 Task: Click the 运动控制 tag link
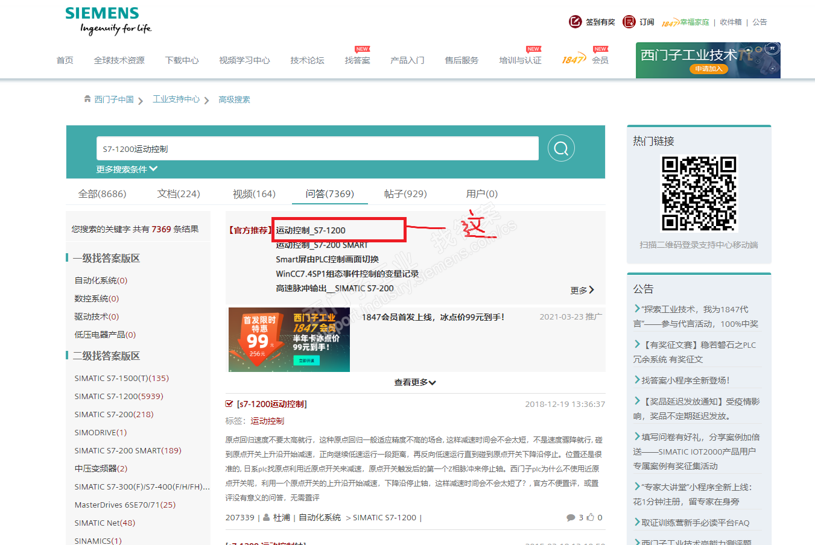pos(267,421)
